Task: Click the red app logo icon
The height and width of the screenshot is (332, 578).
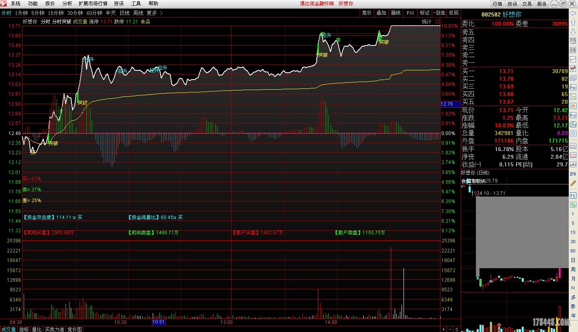Action: click(4, 4)
